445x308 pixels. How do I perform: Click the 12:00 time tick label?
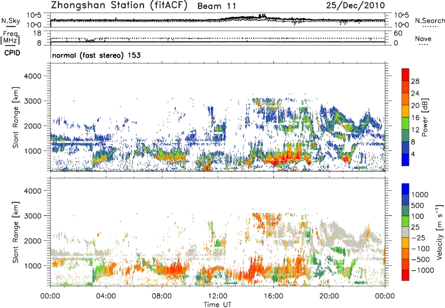pyautogui.click(x=217, y=296)
